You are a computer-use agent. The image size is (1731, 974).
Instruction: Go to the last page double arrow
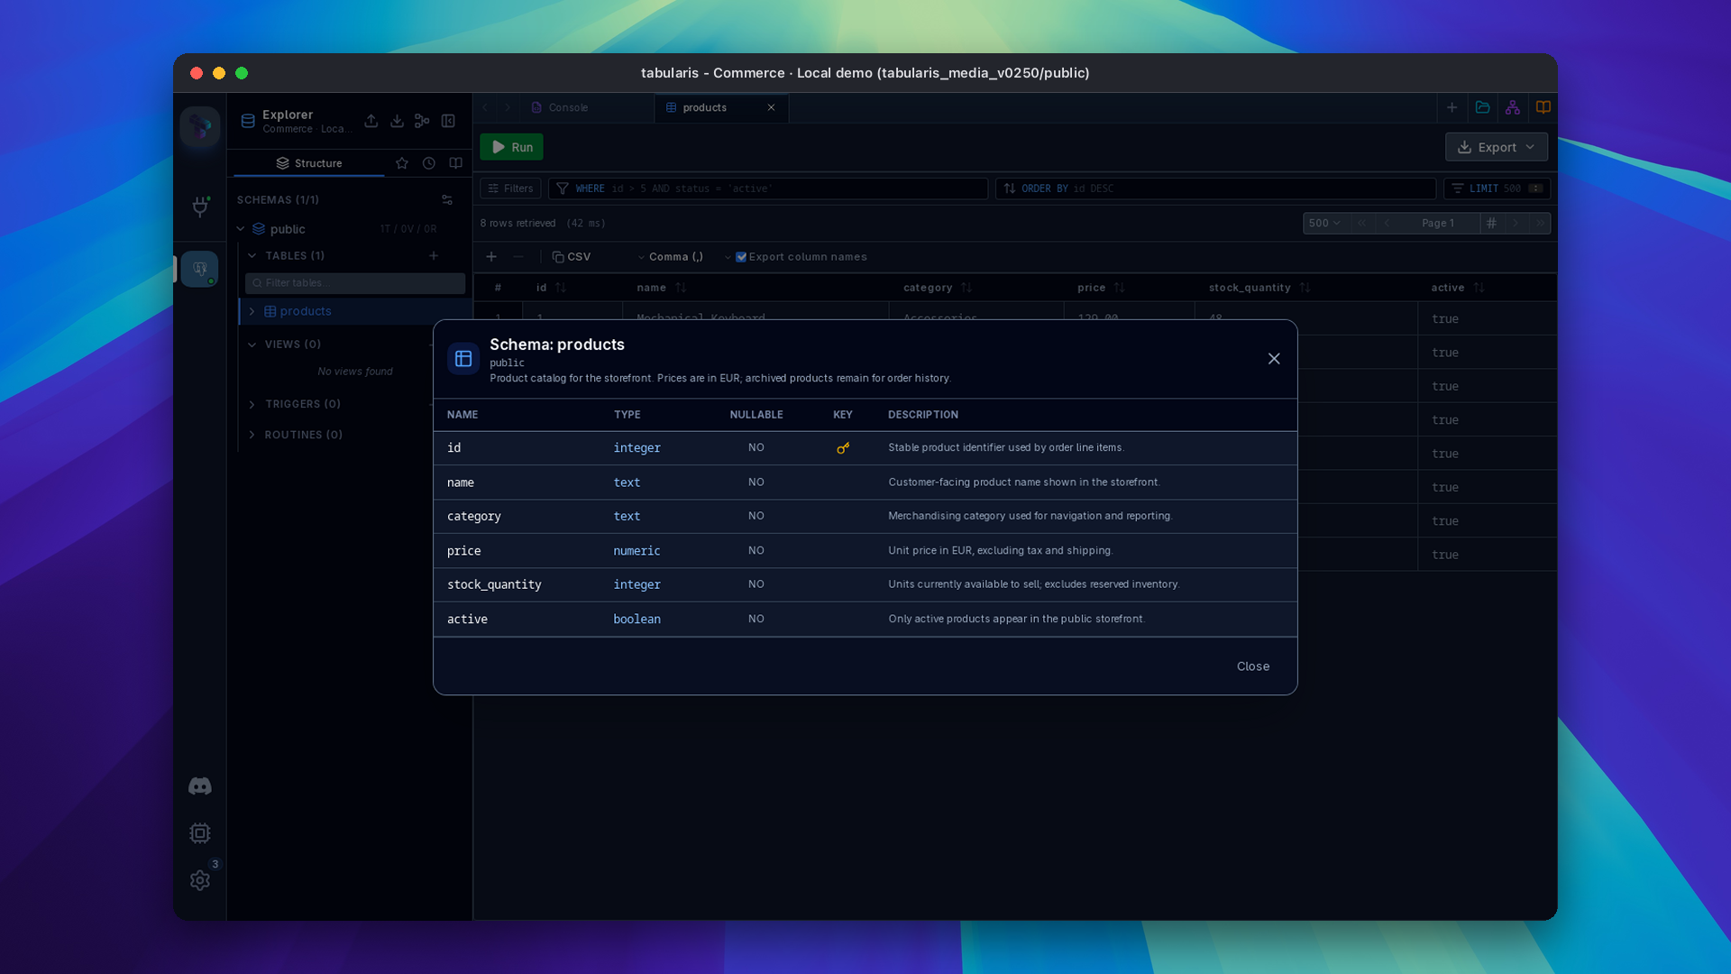[x=1540, y=223]
